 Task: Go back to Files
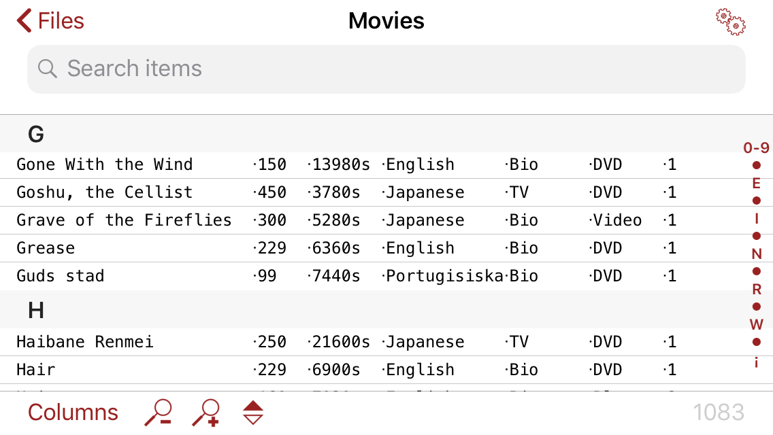click(51, 20)
